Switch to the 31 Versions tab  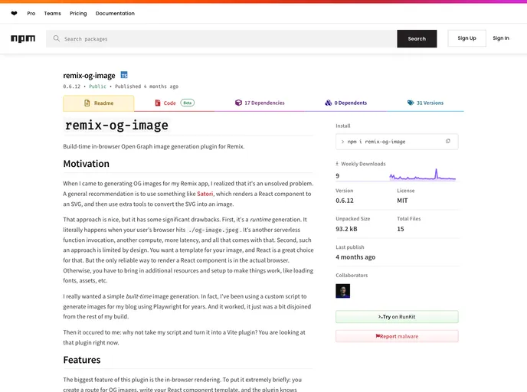pos(425,103)
